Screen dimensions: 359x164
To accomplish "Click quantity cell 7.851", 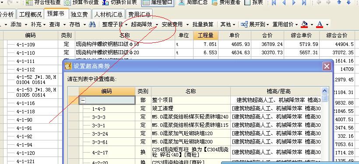I will click(206, 44).
